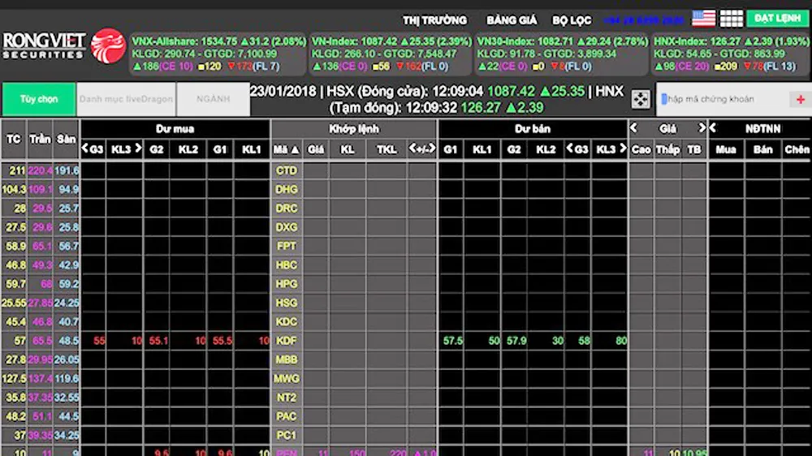Open the THỊ TRƯỜNG menu
This screenshot has width=812, height=456.
click(435, 19)
